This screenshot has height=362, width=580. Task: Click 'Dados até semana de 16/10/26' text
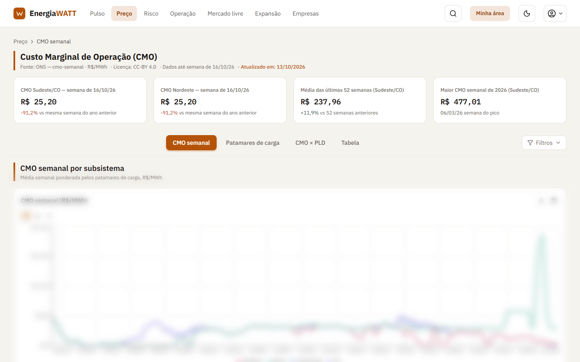pyautogui.click(x=198, y=67)
